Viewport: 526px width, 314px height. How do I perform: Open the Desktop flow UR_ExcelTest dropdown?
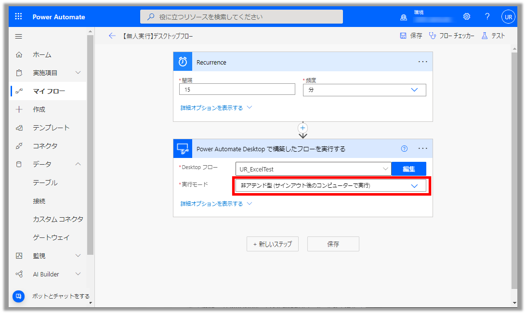pos(313,169)
